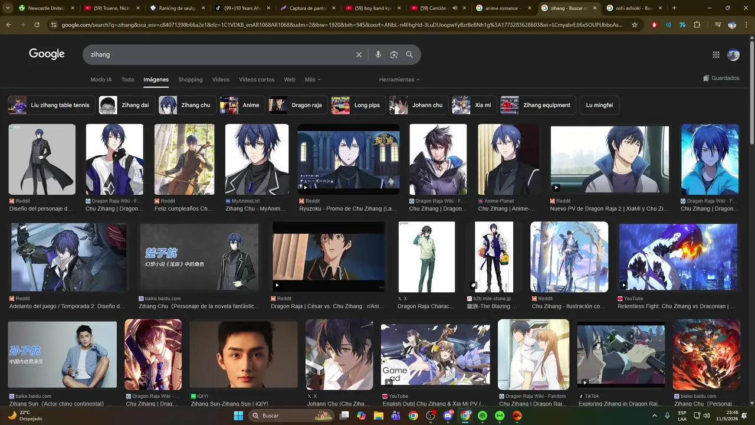Open the Relentless Fight YouTube thumbnail
This screenshot has height=425, width=755.
pos(678,257)
